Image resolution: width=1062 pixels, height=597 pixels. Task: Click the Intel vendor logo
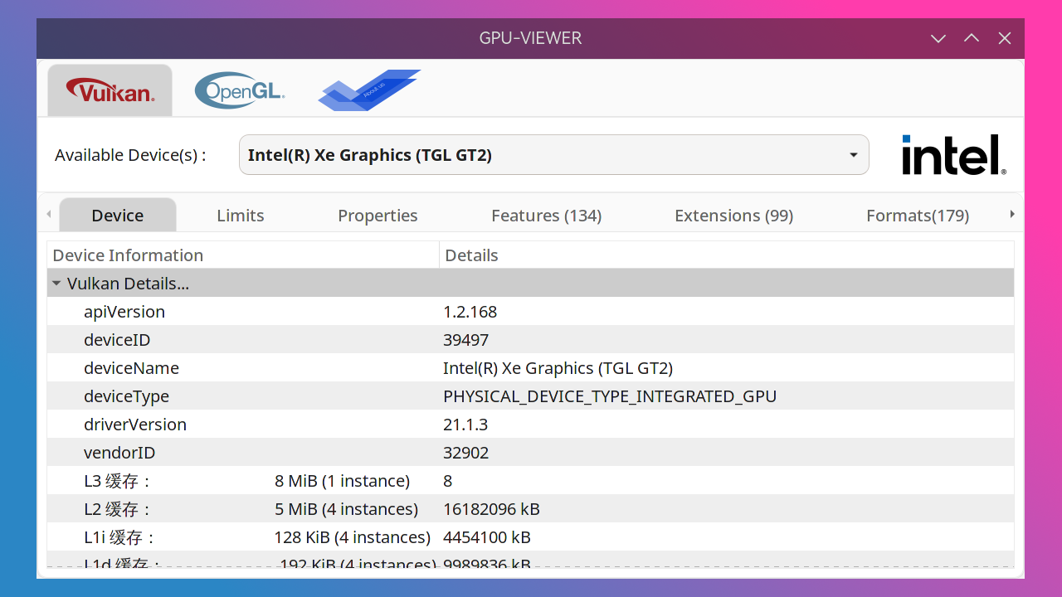[953, 154]
